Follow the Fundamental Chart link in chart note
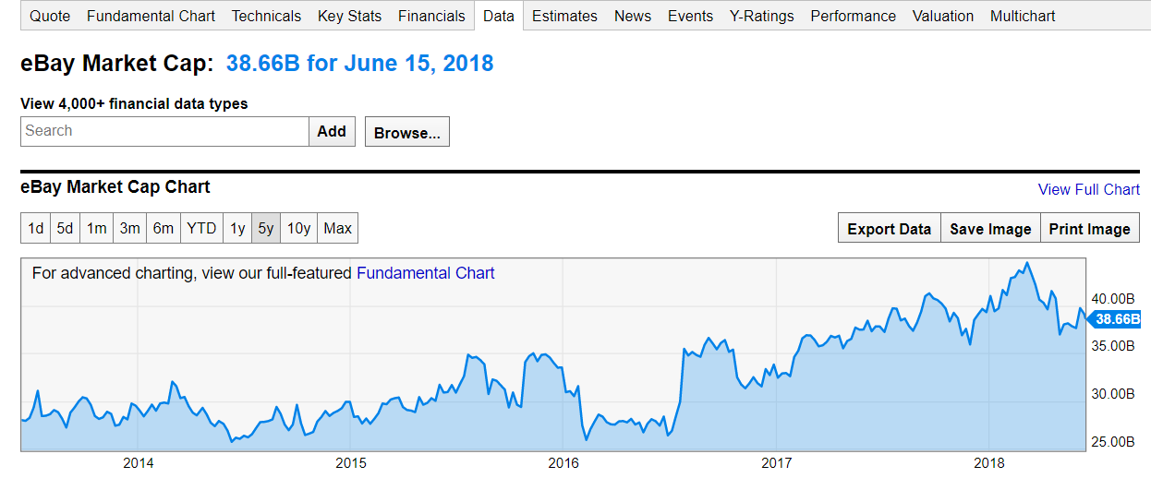Image resolution: width=1151 pixels, height=490 pixels. 426,273
